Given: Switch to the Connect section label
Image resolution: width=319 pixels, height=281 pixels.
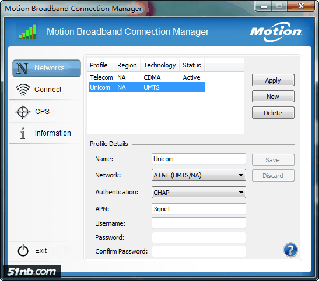Looking at the screenshot, I should [48, 90].
